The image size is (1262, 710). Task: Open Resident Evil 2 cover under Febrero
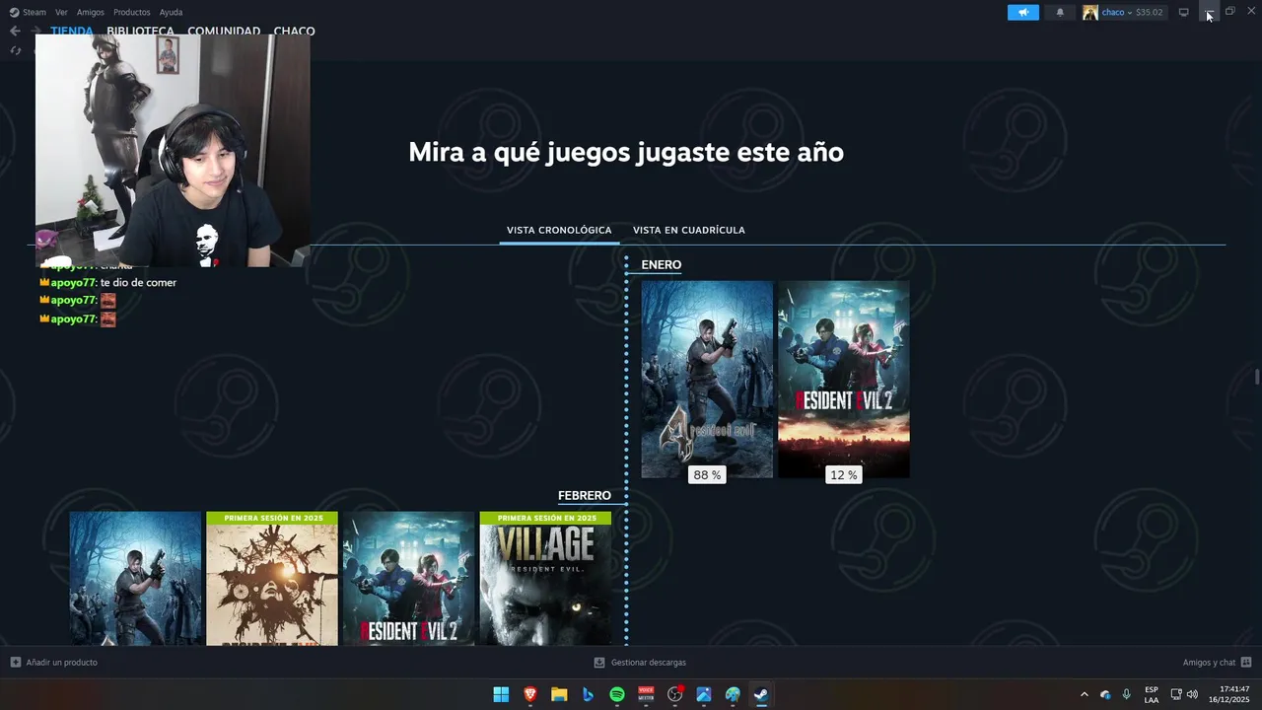point(408,578)
